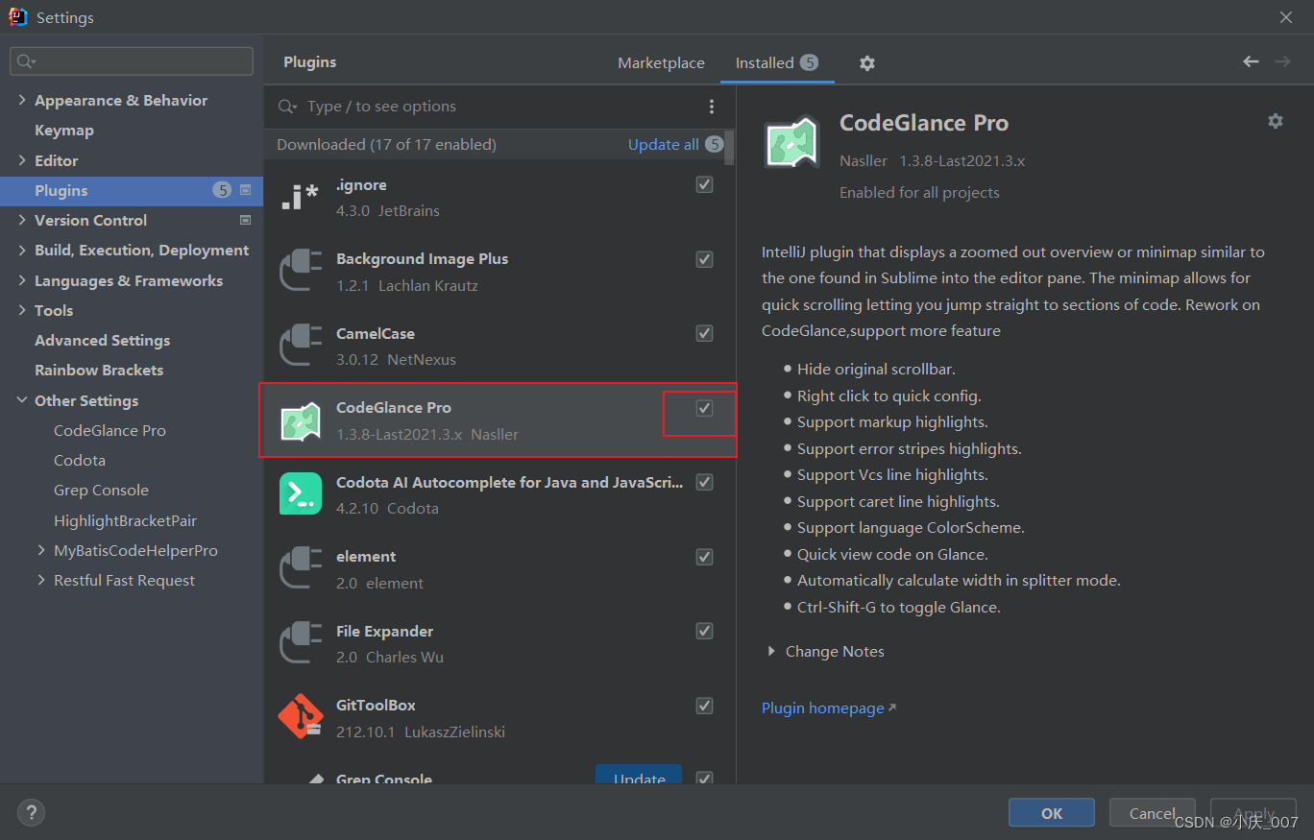
Task: Click the large CodeGlance Pro logo in details
Action: click(791, 142)
